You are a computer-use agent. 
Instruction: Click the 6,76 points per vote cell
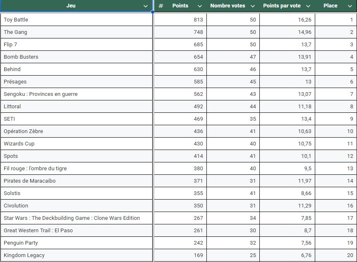pyautogui.click(x=288, y=255)
